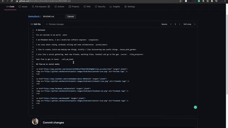This screenshot has height=128, width=228.
Task: Click the green Grammarly extension in toolbar
Action: [199, 1]
